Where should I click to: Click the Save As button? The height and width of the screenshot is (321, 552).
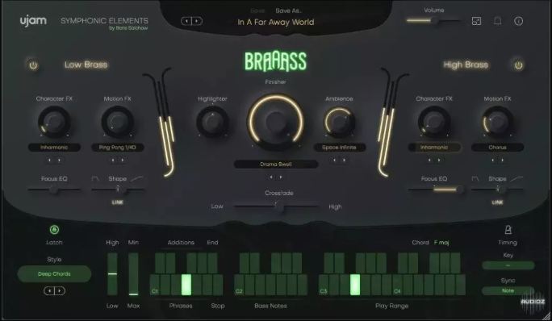pos(288,11)
